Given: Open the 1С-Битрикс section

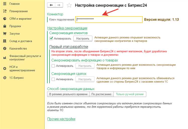Looking at the screenshot, I should (17, 78).
